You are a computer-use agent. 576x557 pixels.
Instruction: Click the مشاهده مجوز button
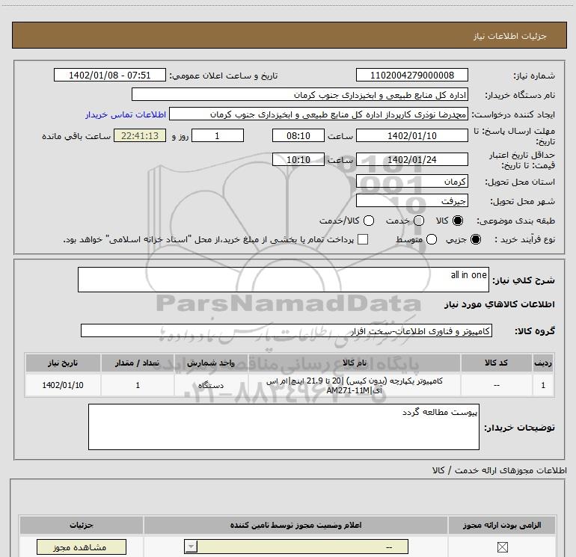coord(82,547)
